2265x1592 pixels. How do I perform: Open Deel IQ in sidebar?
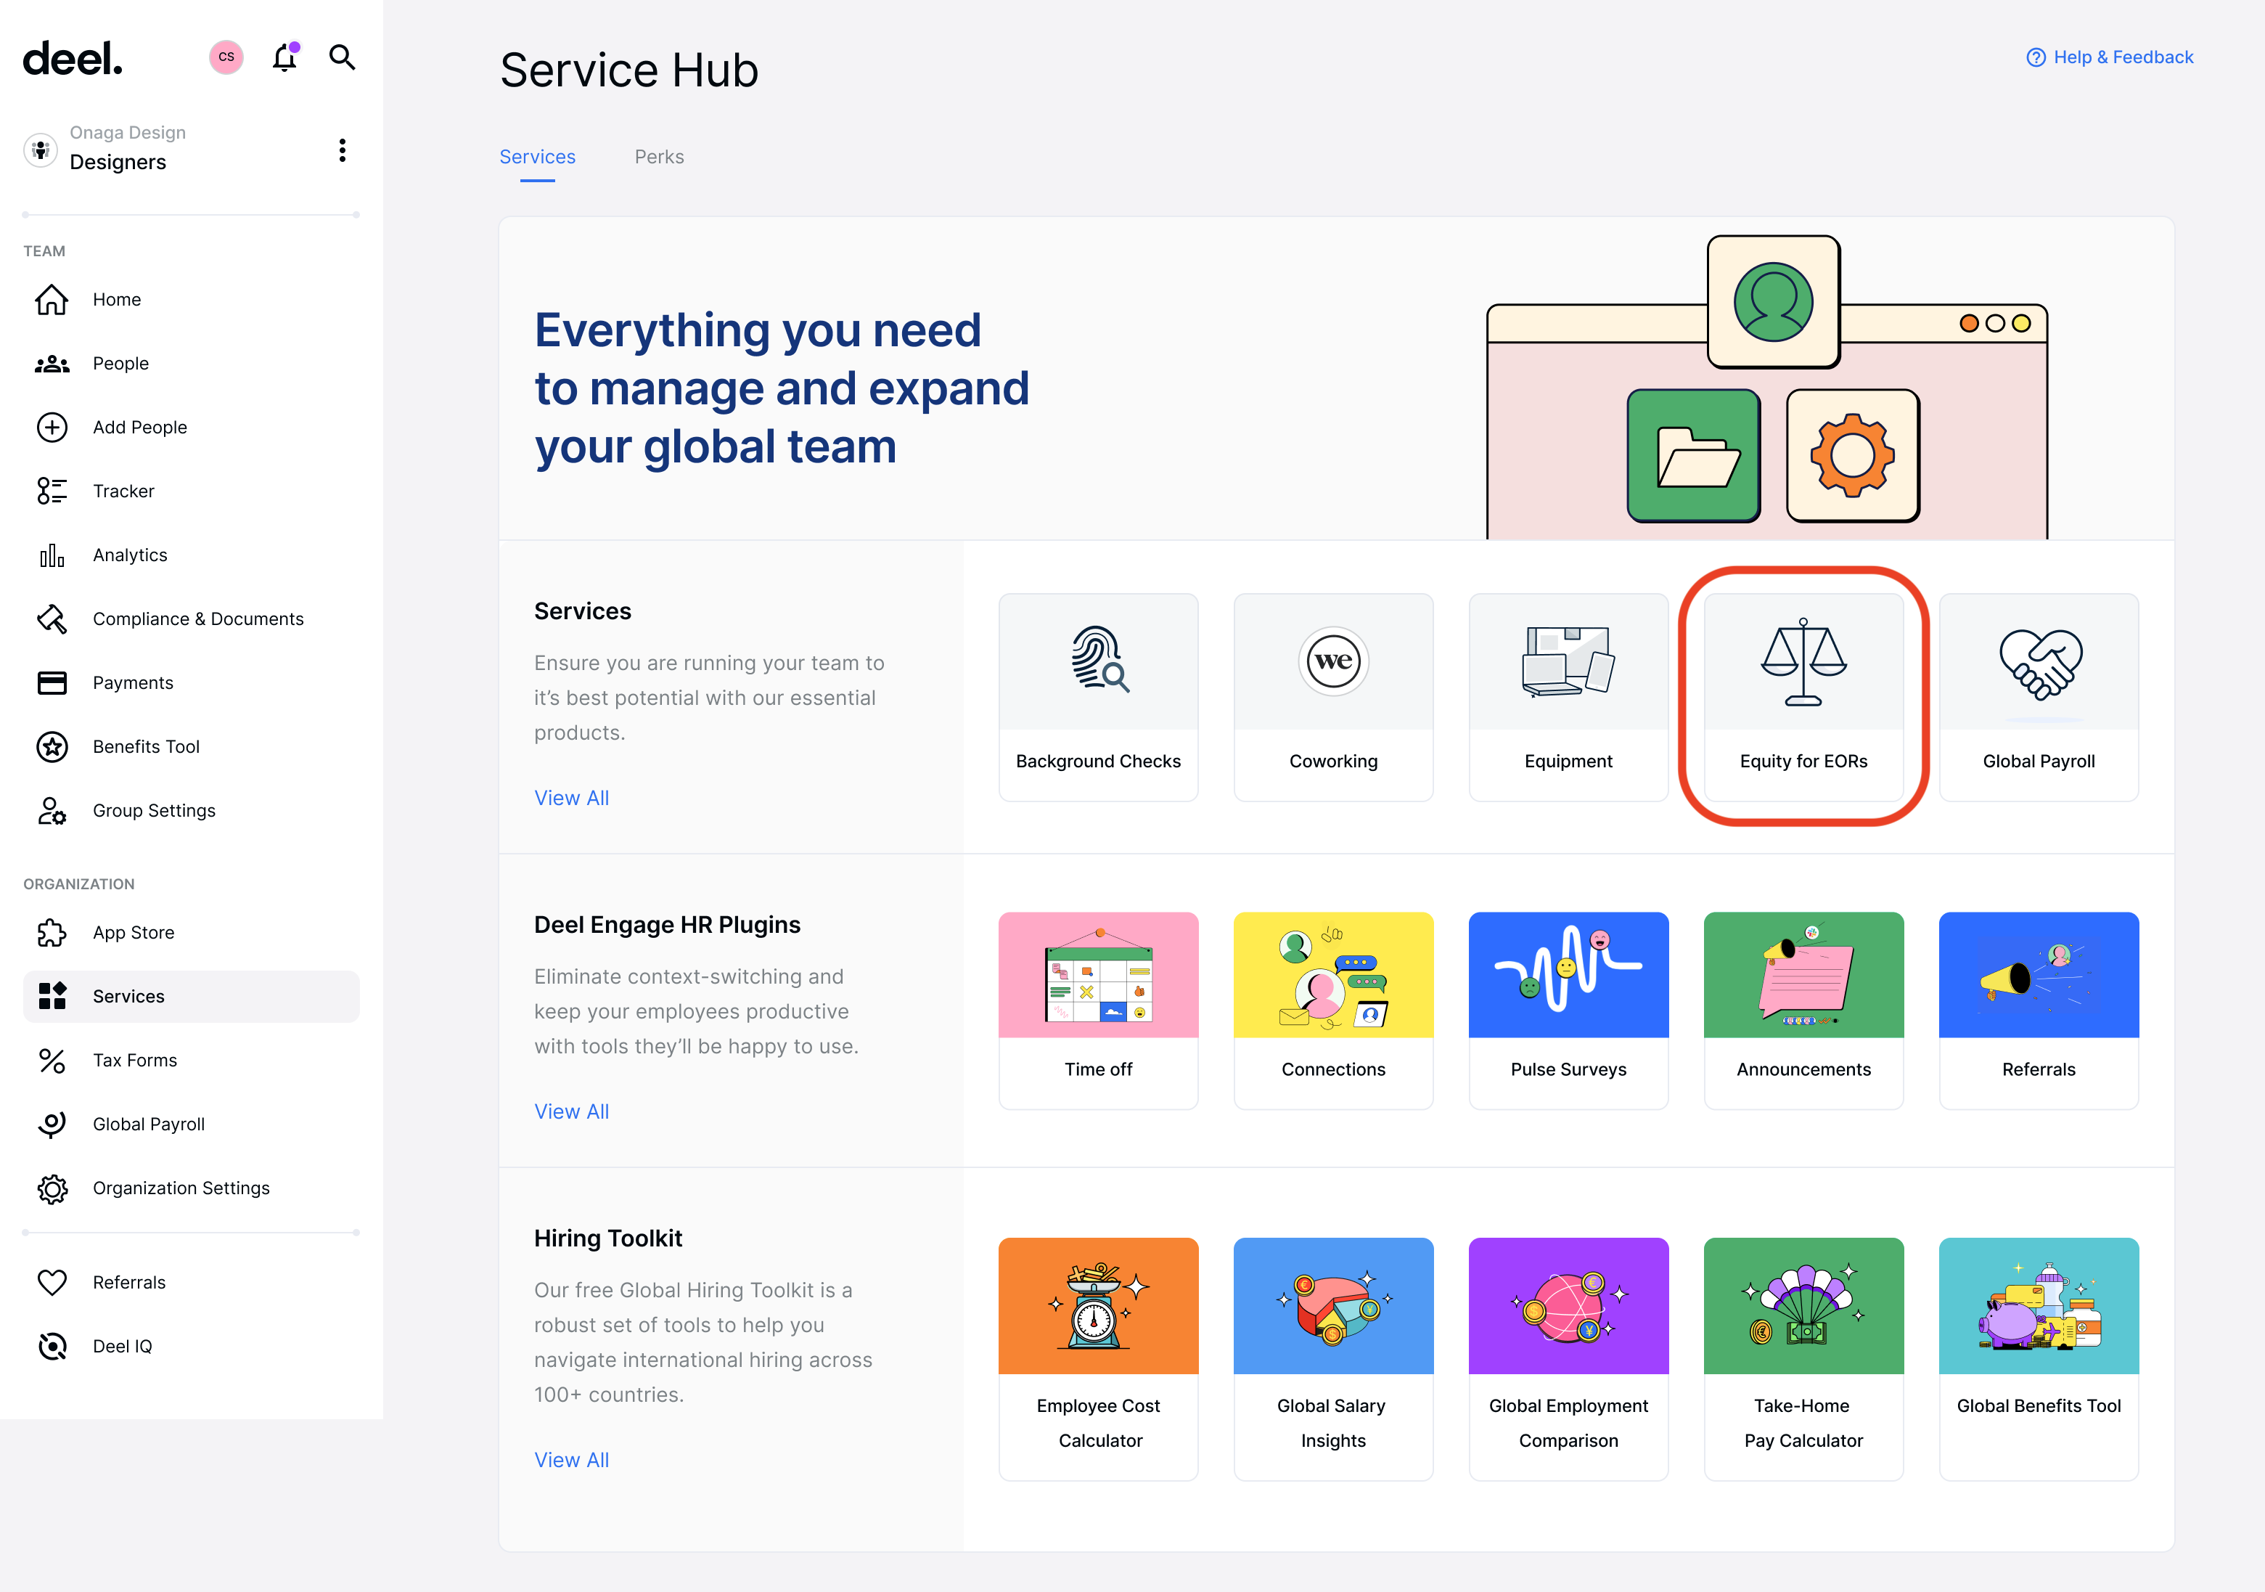tap(121, 1346)
